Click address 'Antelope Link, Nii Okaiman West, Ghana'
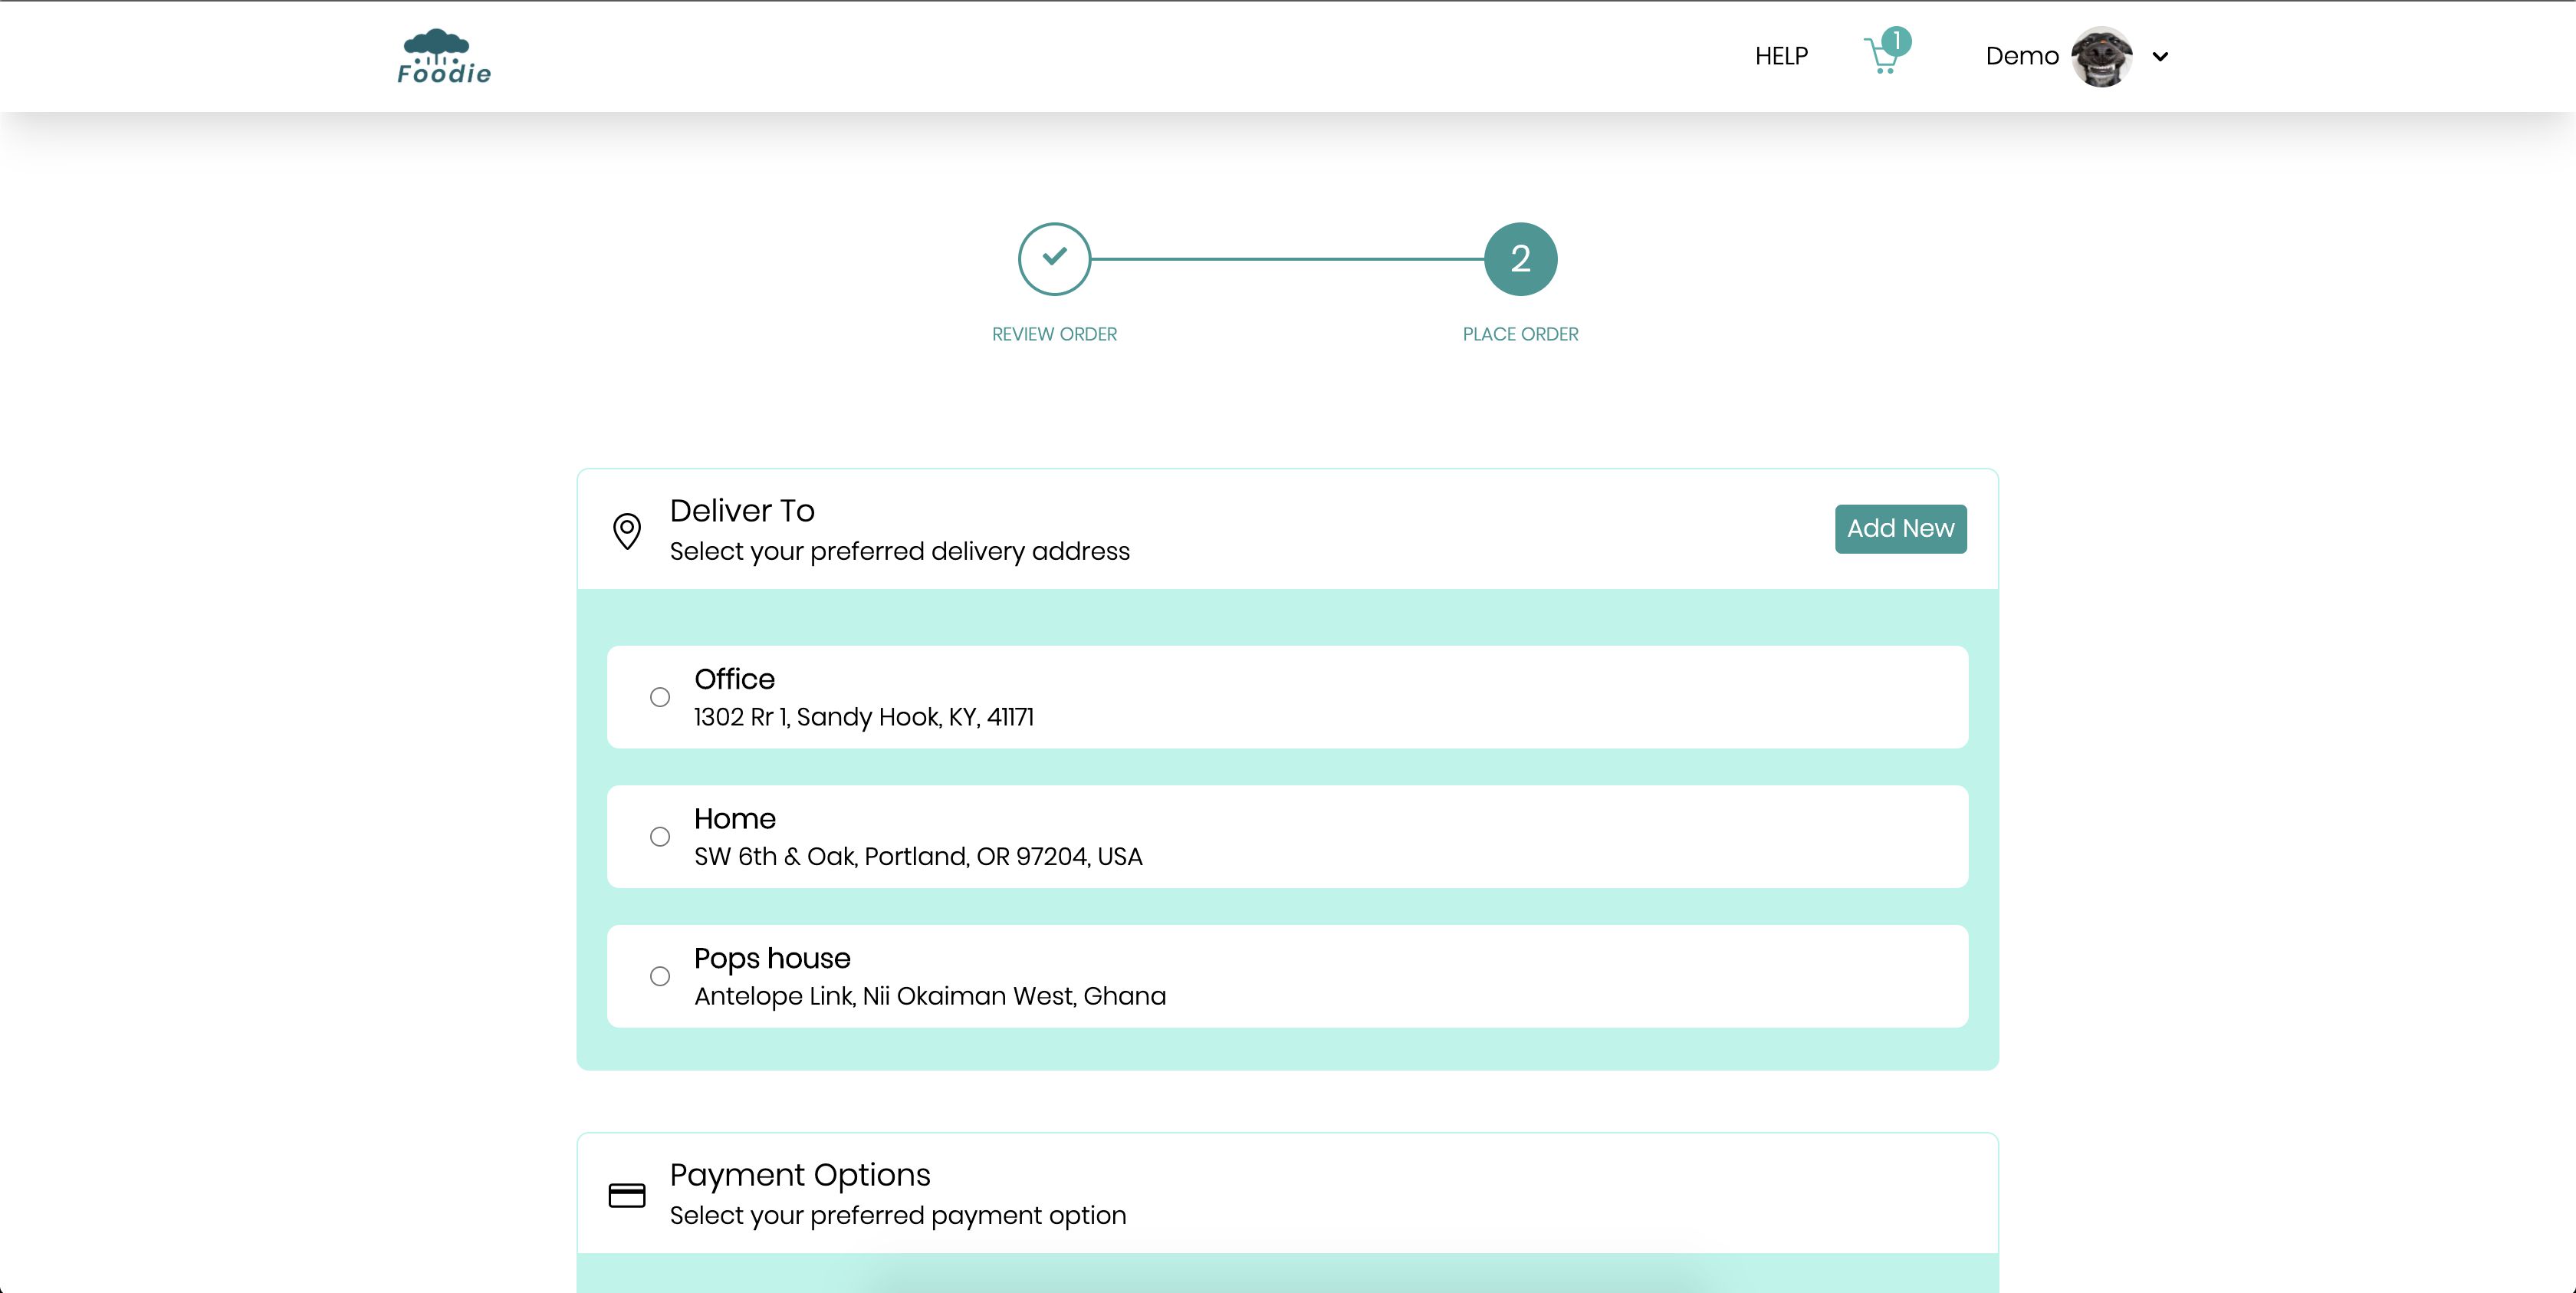 (930, 996)
